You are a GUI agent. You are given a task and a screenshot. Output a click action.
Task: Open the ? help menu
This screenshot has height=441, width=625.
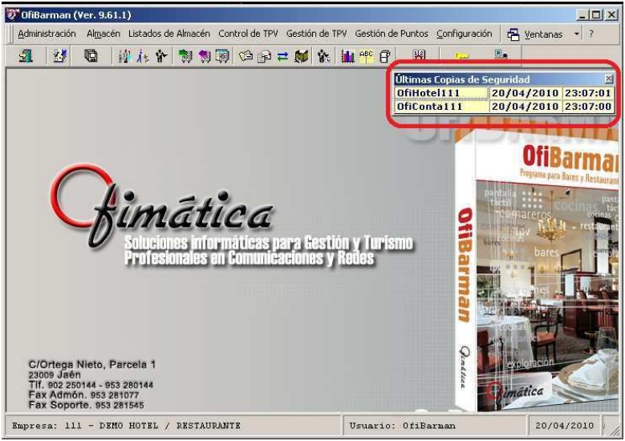click(591, 34)
